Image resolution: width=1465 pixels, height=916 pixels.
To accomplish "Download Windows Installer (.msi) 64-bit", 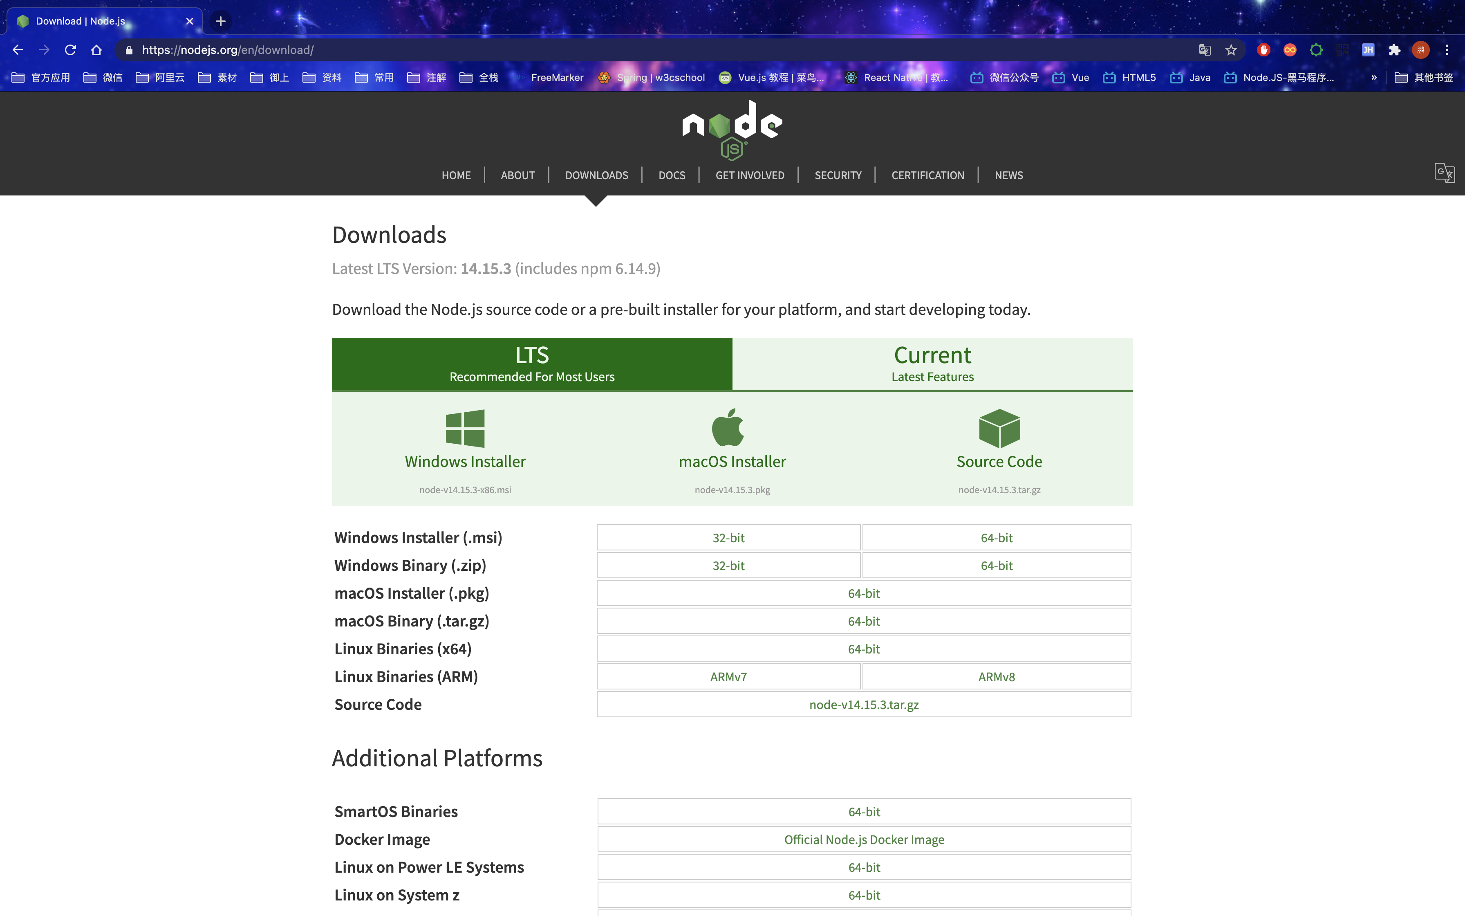I will 997,537.
